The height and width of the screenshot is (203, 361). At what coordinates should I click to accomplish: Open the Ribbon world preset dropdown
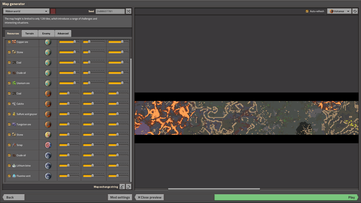coord(26,11)
